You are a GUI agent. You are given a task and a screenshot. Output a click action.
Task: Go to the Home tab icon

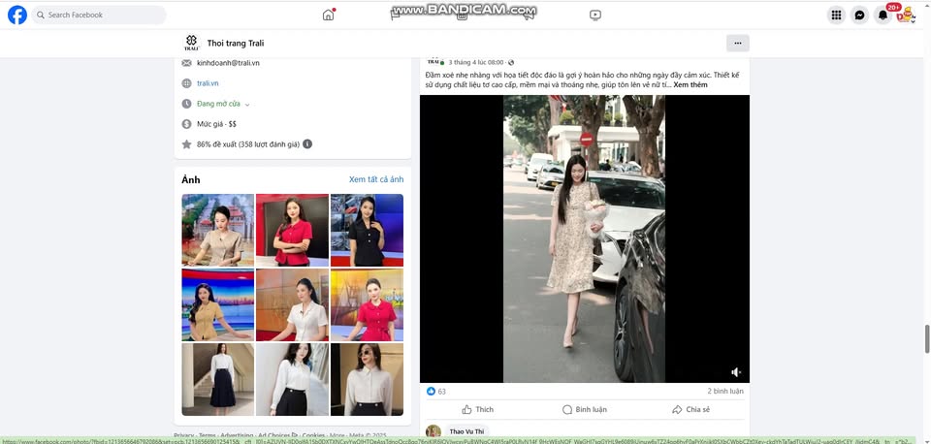pos(329,15)
